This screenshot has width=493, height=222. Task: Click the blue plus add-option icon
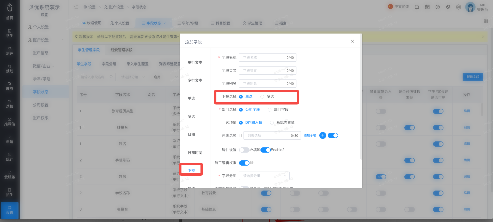(x=322, y=135)
